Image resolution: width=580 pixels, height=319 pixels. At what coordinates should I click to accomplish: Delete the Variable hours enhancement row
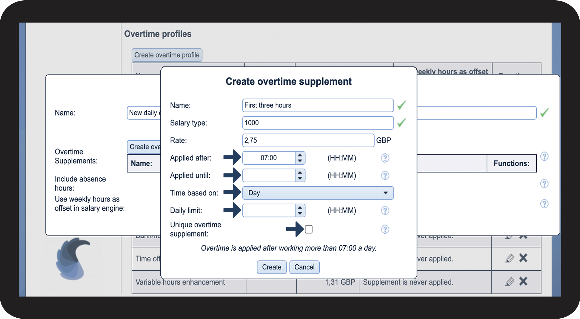click(523, 281)
